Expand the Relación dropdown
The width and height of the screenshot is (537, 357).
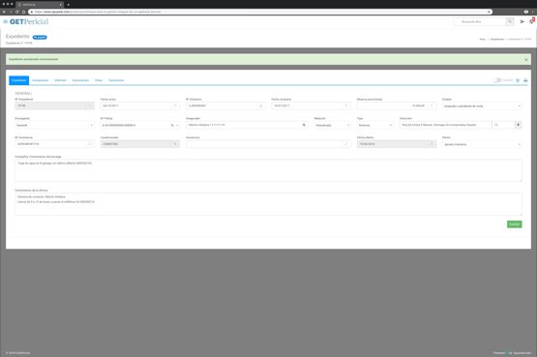(x=332, y=125)
